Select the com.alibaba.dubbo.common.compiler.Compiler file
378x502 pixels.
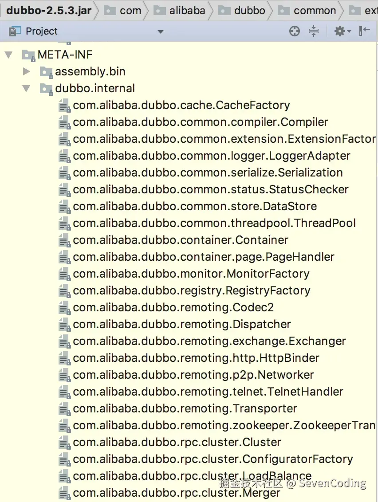(201, 122)
